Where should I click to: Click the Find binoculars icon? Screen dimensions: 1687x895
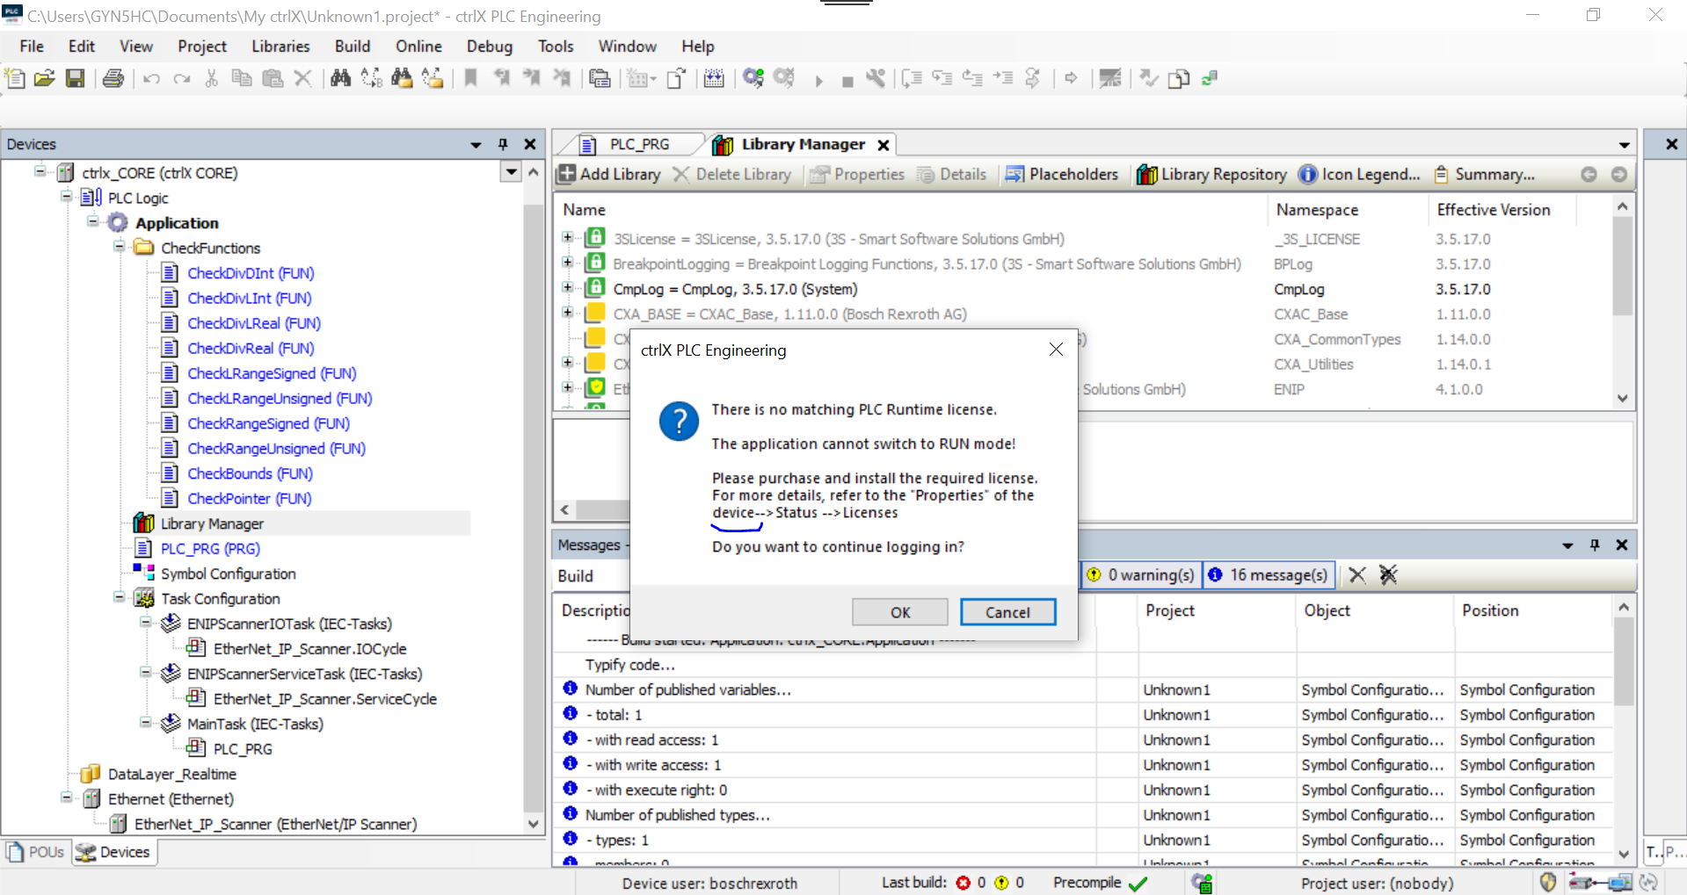tap(340, 79)
